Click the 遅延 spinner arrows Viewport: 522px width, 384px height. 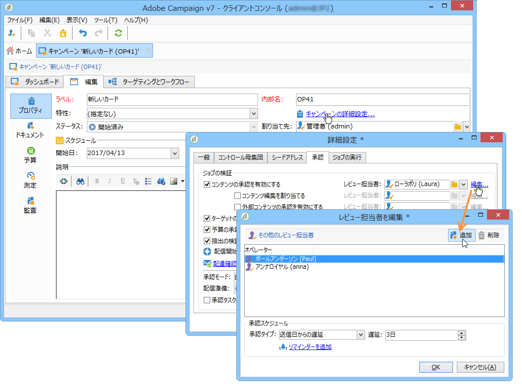pyautogui.click(x=461, y=335)
